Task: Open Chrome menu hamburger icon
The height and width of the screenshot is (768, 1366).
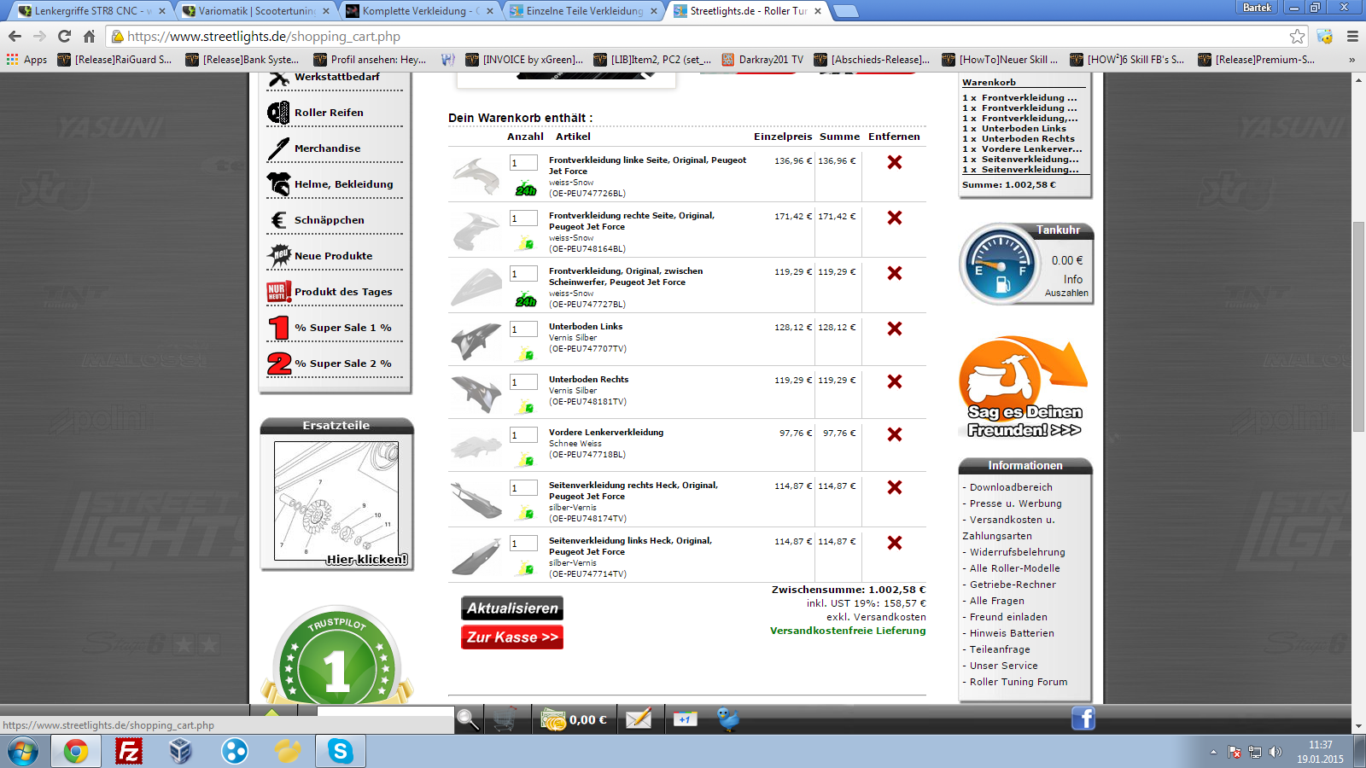Action: 1352,36
